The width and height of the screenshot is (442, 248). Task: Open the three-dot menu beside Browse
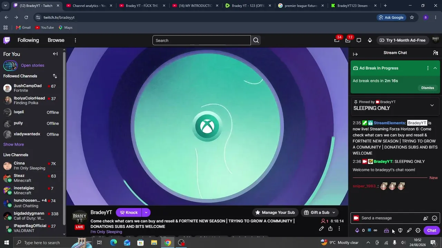[75, 40]
